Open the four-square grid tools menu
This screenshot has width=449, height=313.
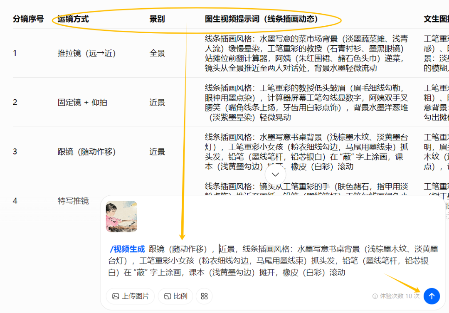pyautogui.click(x=204, y=296)
